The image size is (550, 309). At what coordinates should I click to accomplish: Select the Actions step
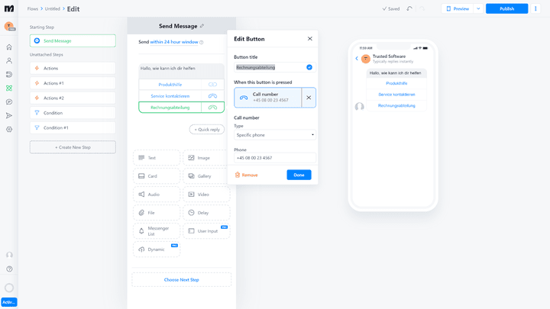73,69
